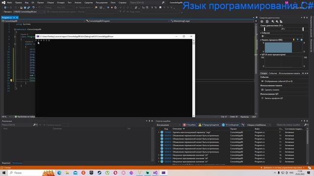Click the lightbulb quick action icon in editor
The height and width of the screenshot is (176, 314).
point(11,80)
